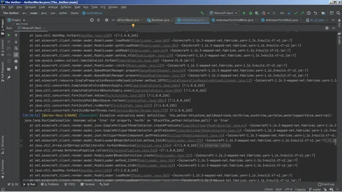Image resolution: width=342 pixels, height=192 pixels.
Task: Expand the dropdown arrow next to the profiler icon
Action: pos(268,13)
